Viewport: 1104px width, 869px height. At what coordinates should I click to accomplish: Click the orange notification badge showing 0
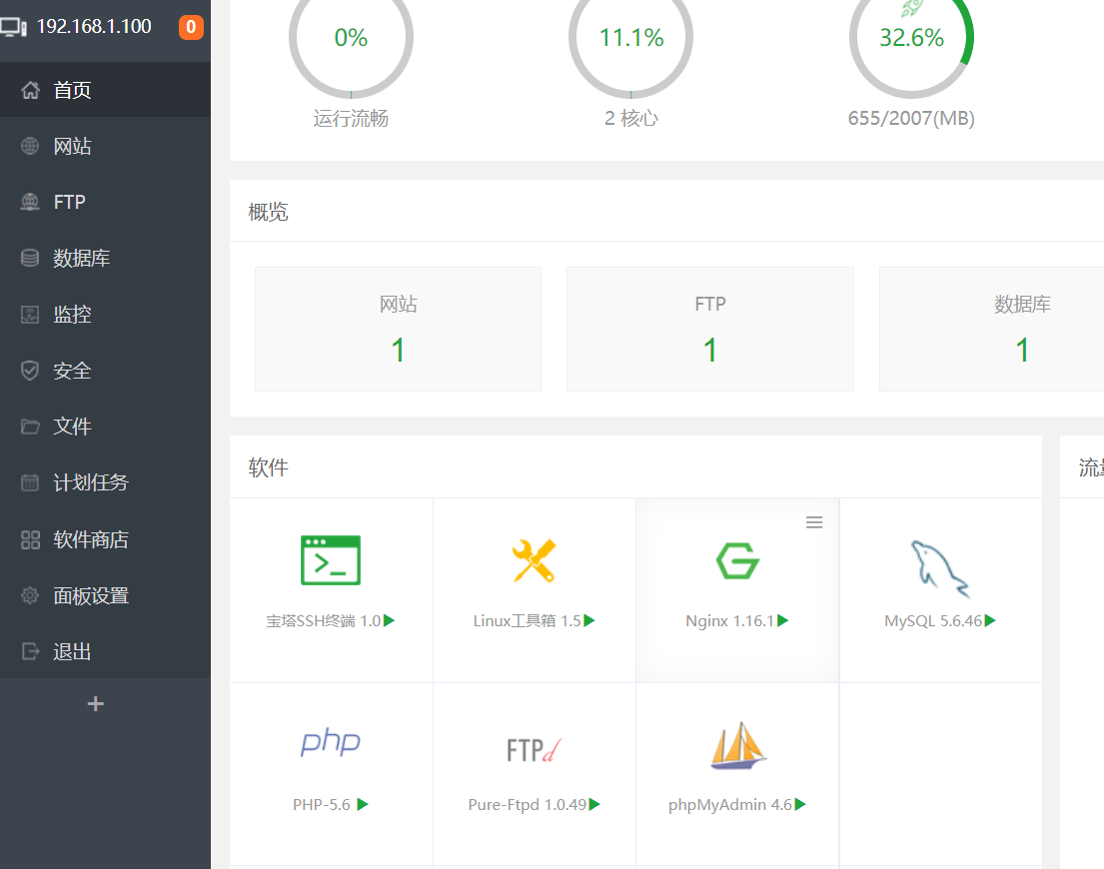[191, 27]
